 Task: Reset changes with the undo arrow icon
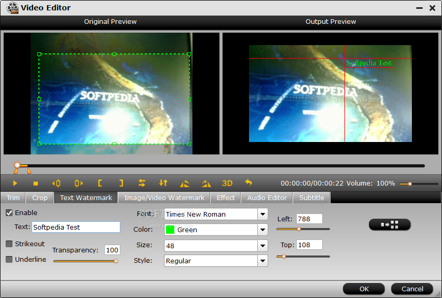pyautogui.click(x=248, y=183)
